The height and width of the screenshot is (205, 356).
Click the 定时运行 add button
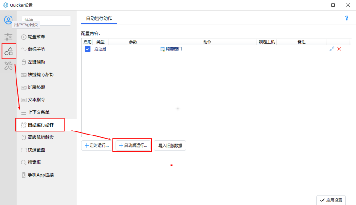point(97,145)
